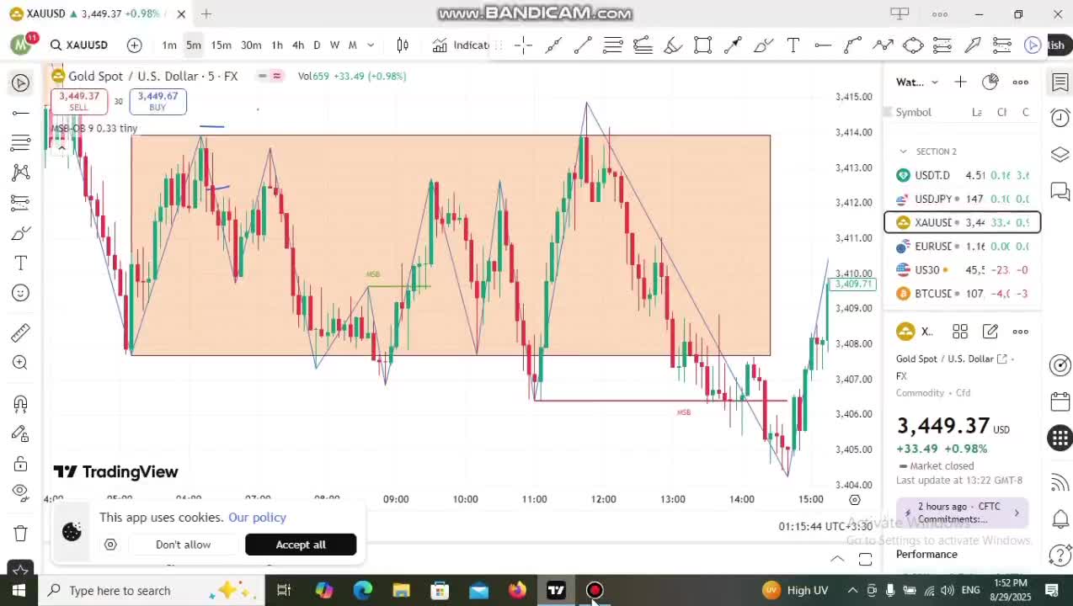This screenshot has width=1073, height=606.
Task: Collapse the SECTION 2 watchlist group
Action: pos(904,151)
